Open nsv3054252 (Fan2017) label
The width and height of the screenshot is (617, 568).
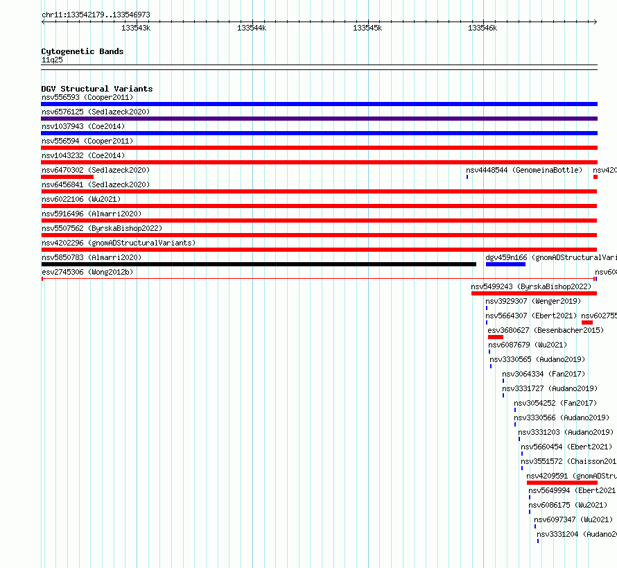555,403
